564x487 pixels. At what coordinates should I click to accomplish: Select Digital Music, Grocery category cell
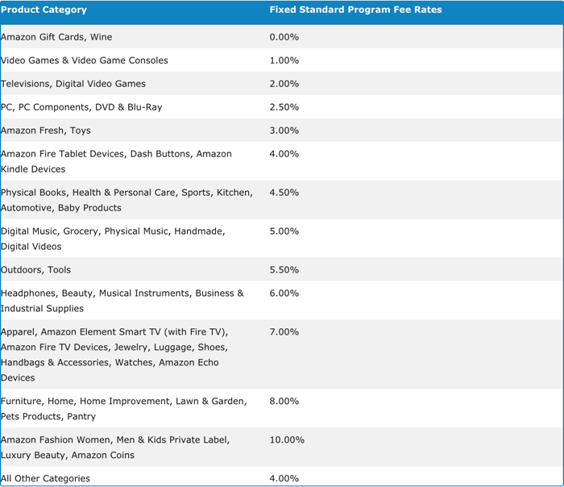tap(113, 239)
